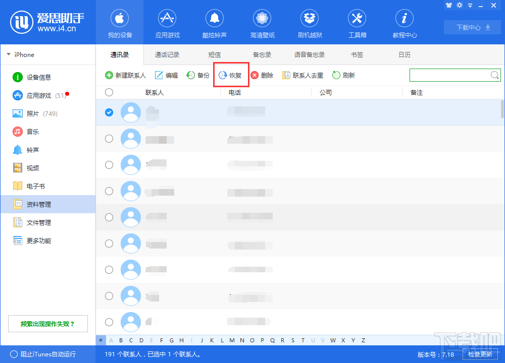505x363 pixels.
Task: Open the 酷炫铃声 (cool ringtones) section
Action: [214, 23]
